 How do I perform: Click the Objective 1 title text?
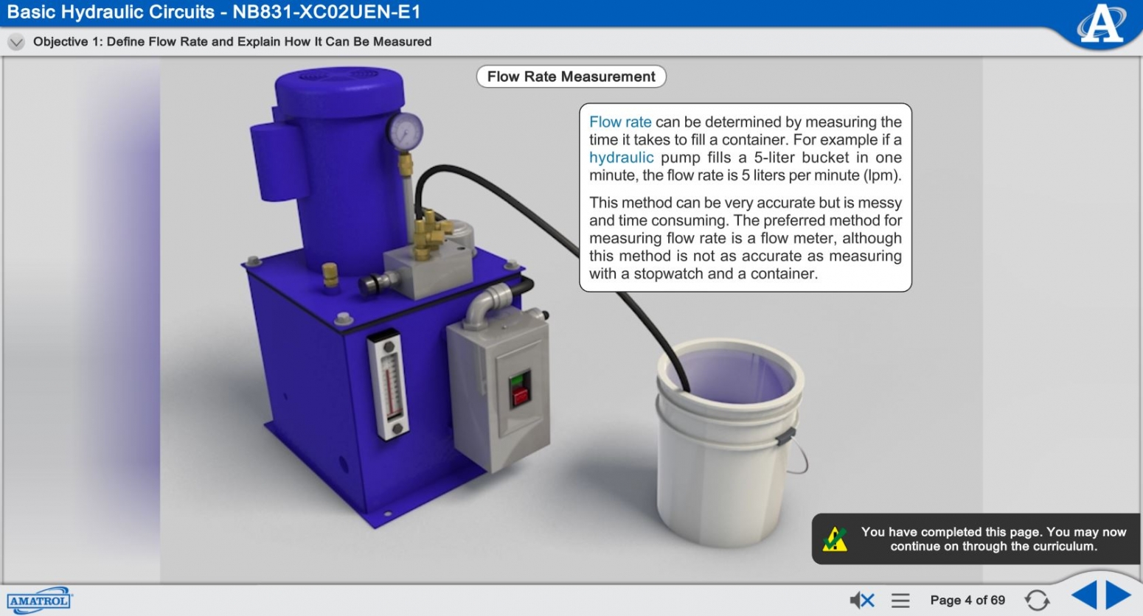point(232,42)
